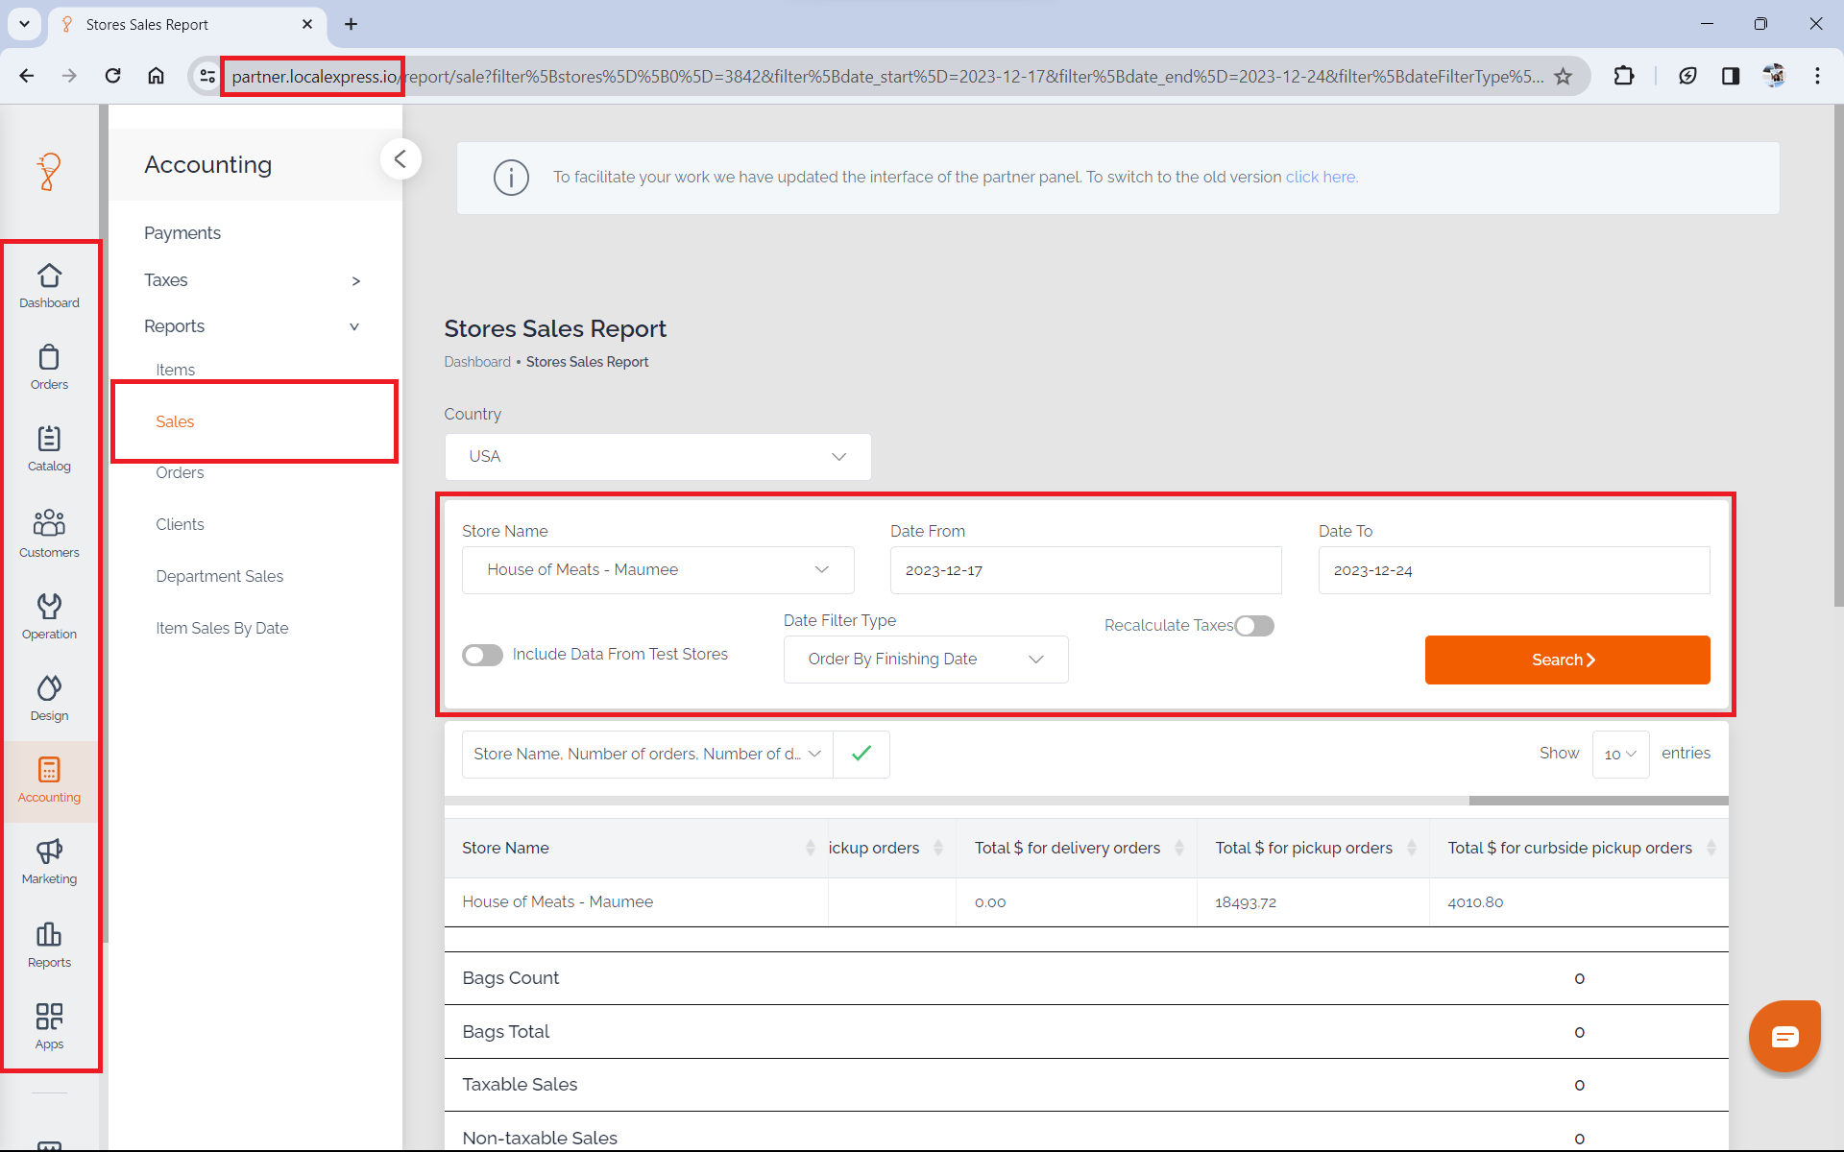The width and height of the screenshot is (1844, 1152).
Task: Open the Apps grid icon
Action: tap(49, 1025)
